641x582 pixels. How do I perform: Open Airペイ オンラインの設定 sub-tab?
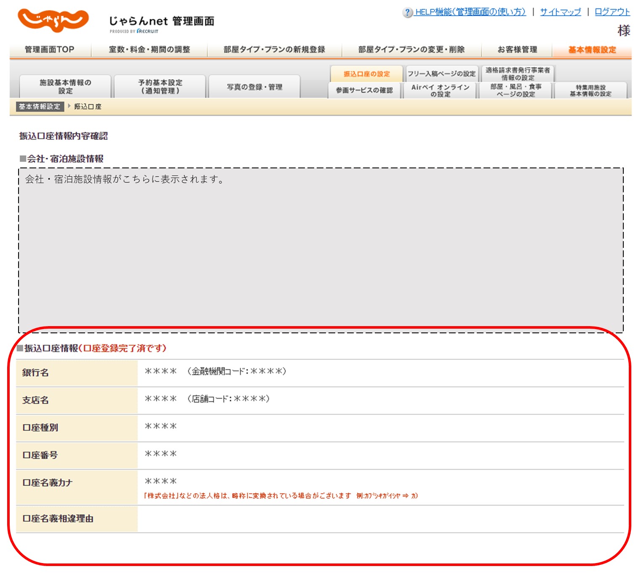[x=440, y=90]
